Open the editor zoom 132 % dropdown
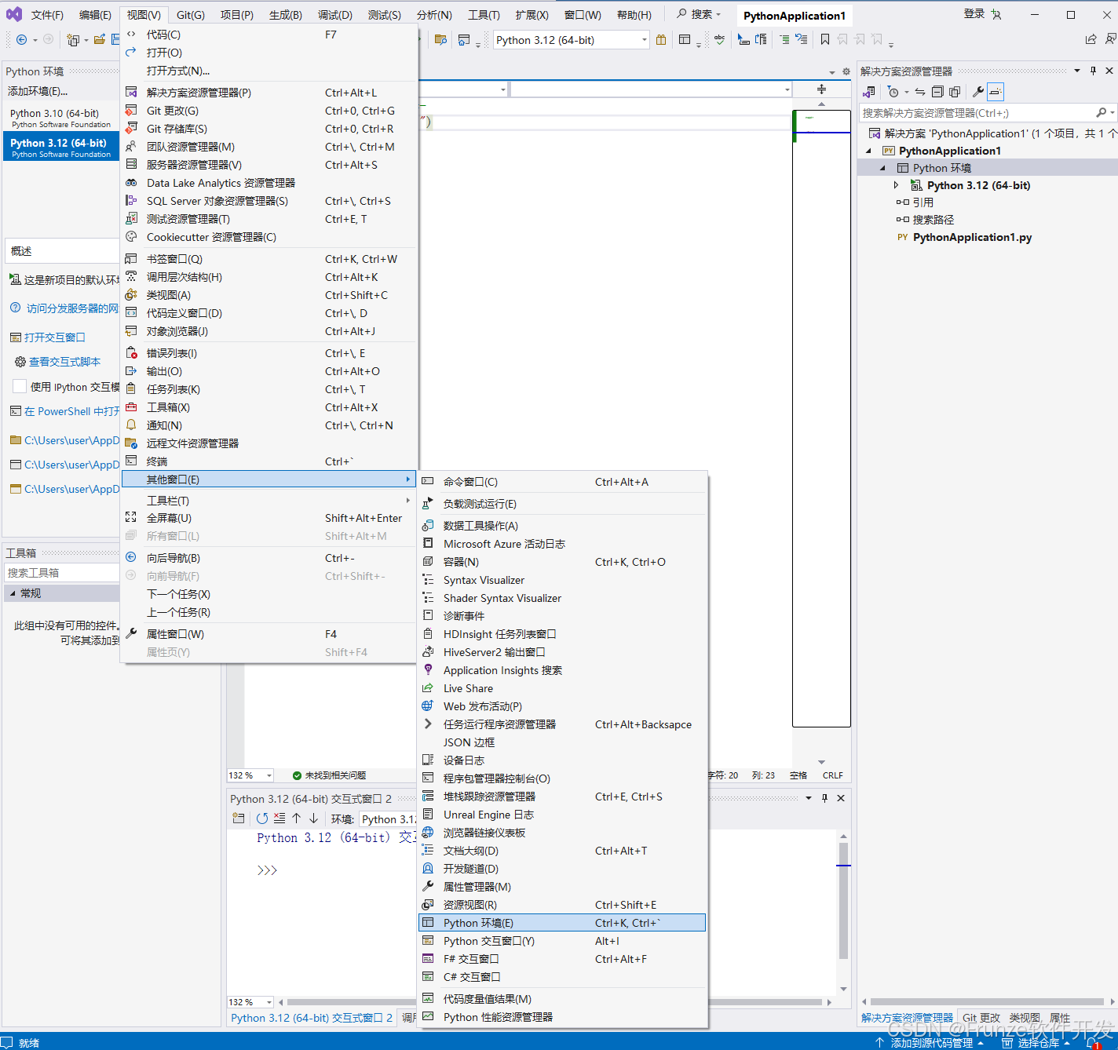This screenshot has width=1118, height=1050. (x=269, y=775)
